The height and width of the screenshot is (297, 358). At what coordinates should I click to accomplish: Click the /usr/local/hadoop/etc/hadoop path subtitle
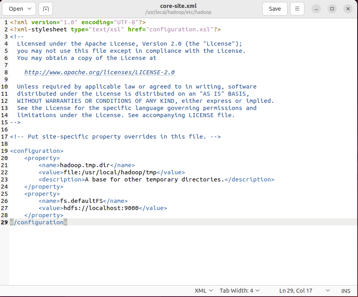[x=178, y=12]
